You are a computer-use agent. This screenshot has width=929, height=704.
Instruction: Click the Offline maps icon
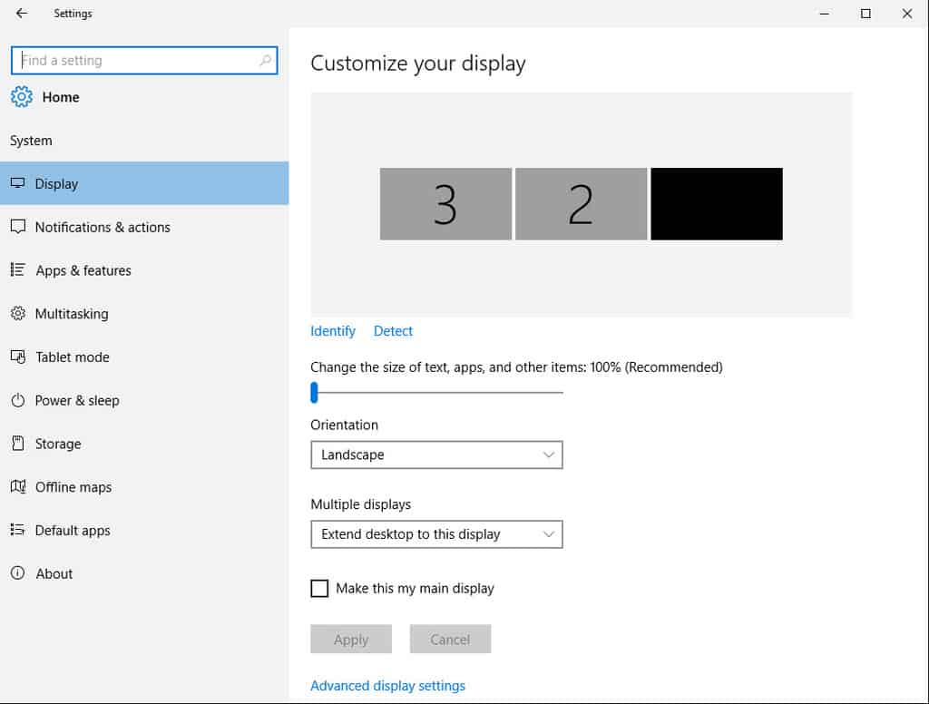click(18, 486)
